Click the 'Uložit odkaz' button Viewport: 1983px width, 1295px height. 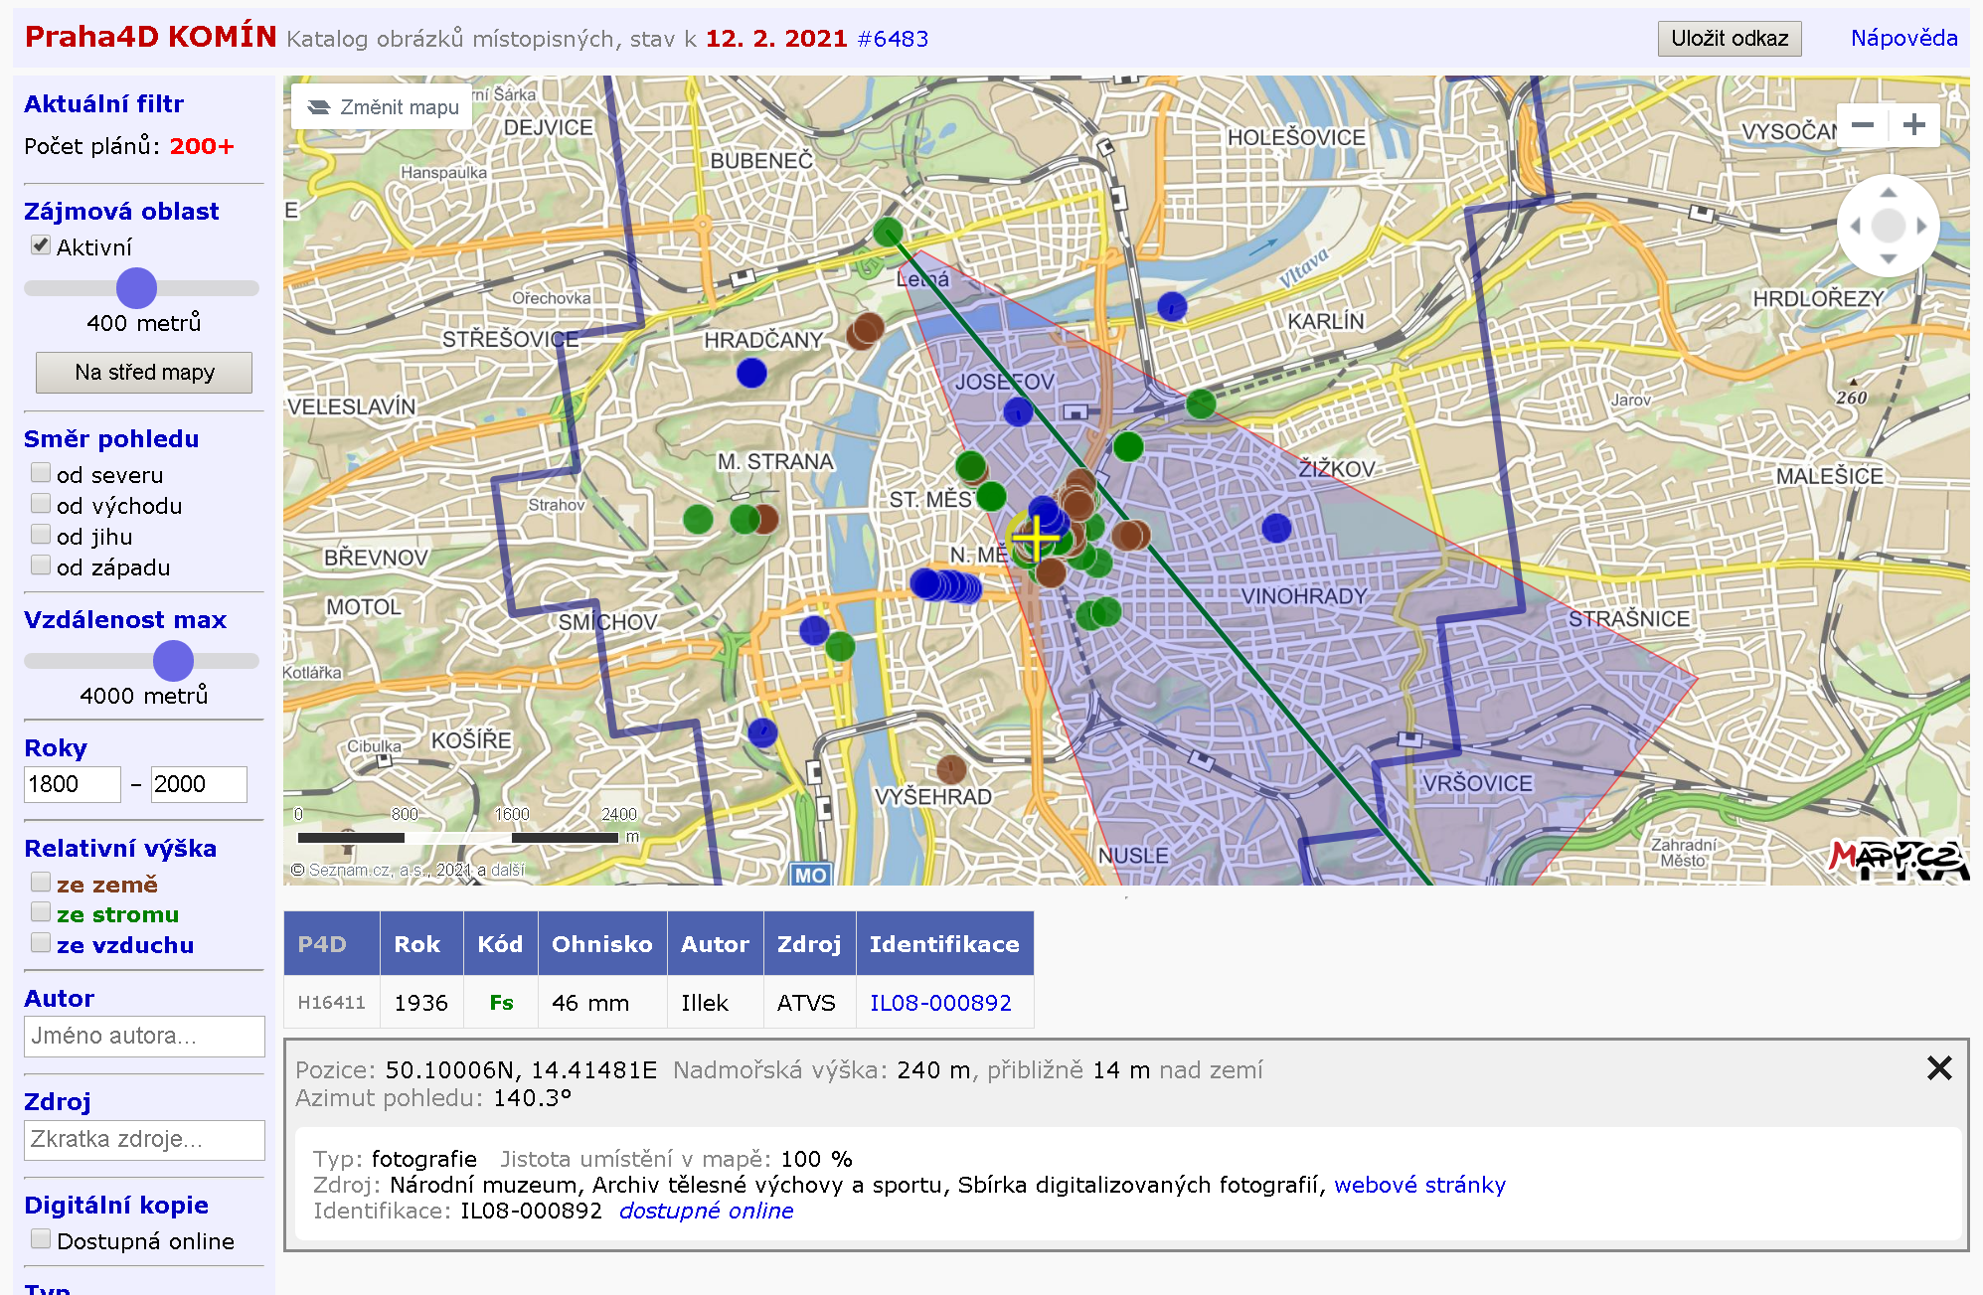[1730, 39]
